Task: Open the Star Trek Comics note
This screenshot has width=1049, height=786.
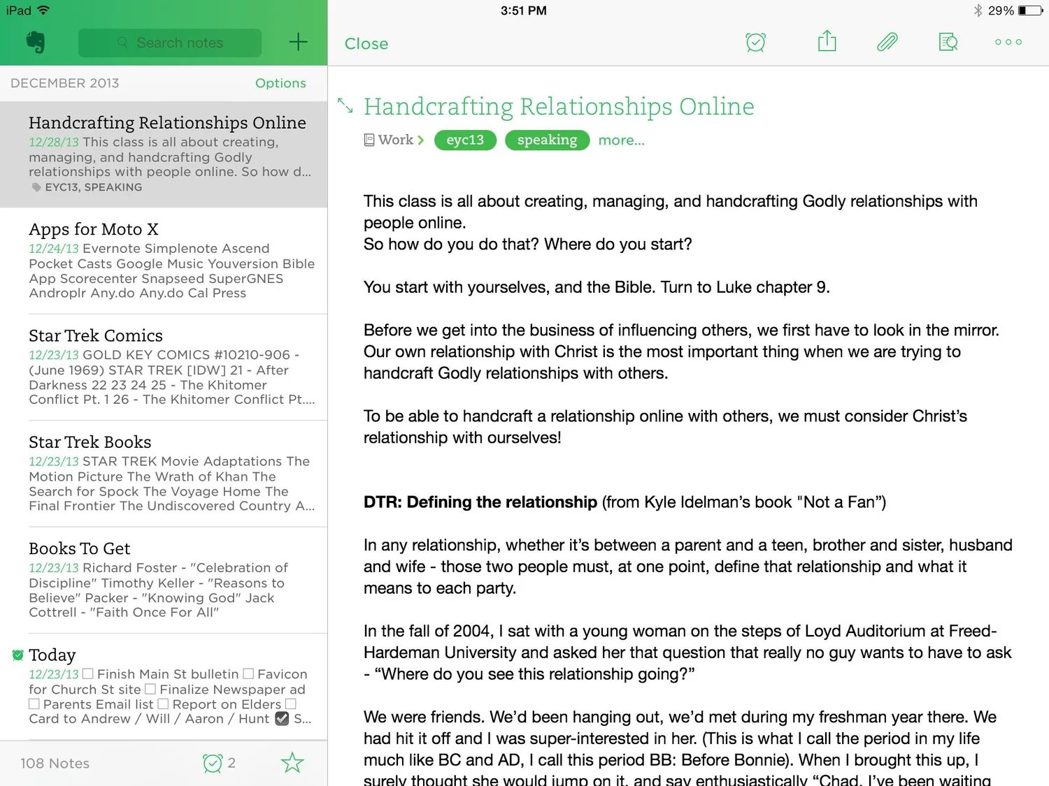Action: click(x=164, y=367)
